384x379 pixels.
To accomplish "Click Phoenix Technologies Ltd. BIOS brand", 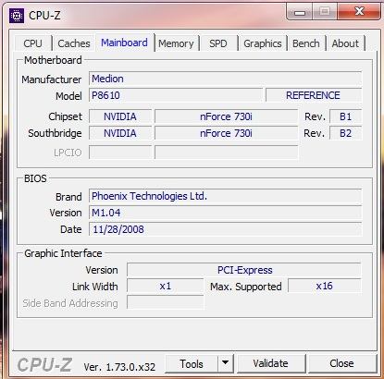I will [225, 196].
